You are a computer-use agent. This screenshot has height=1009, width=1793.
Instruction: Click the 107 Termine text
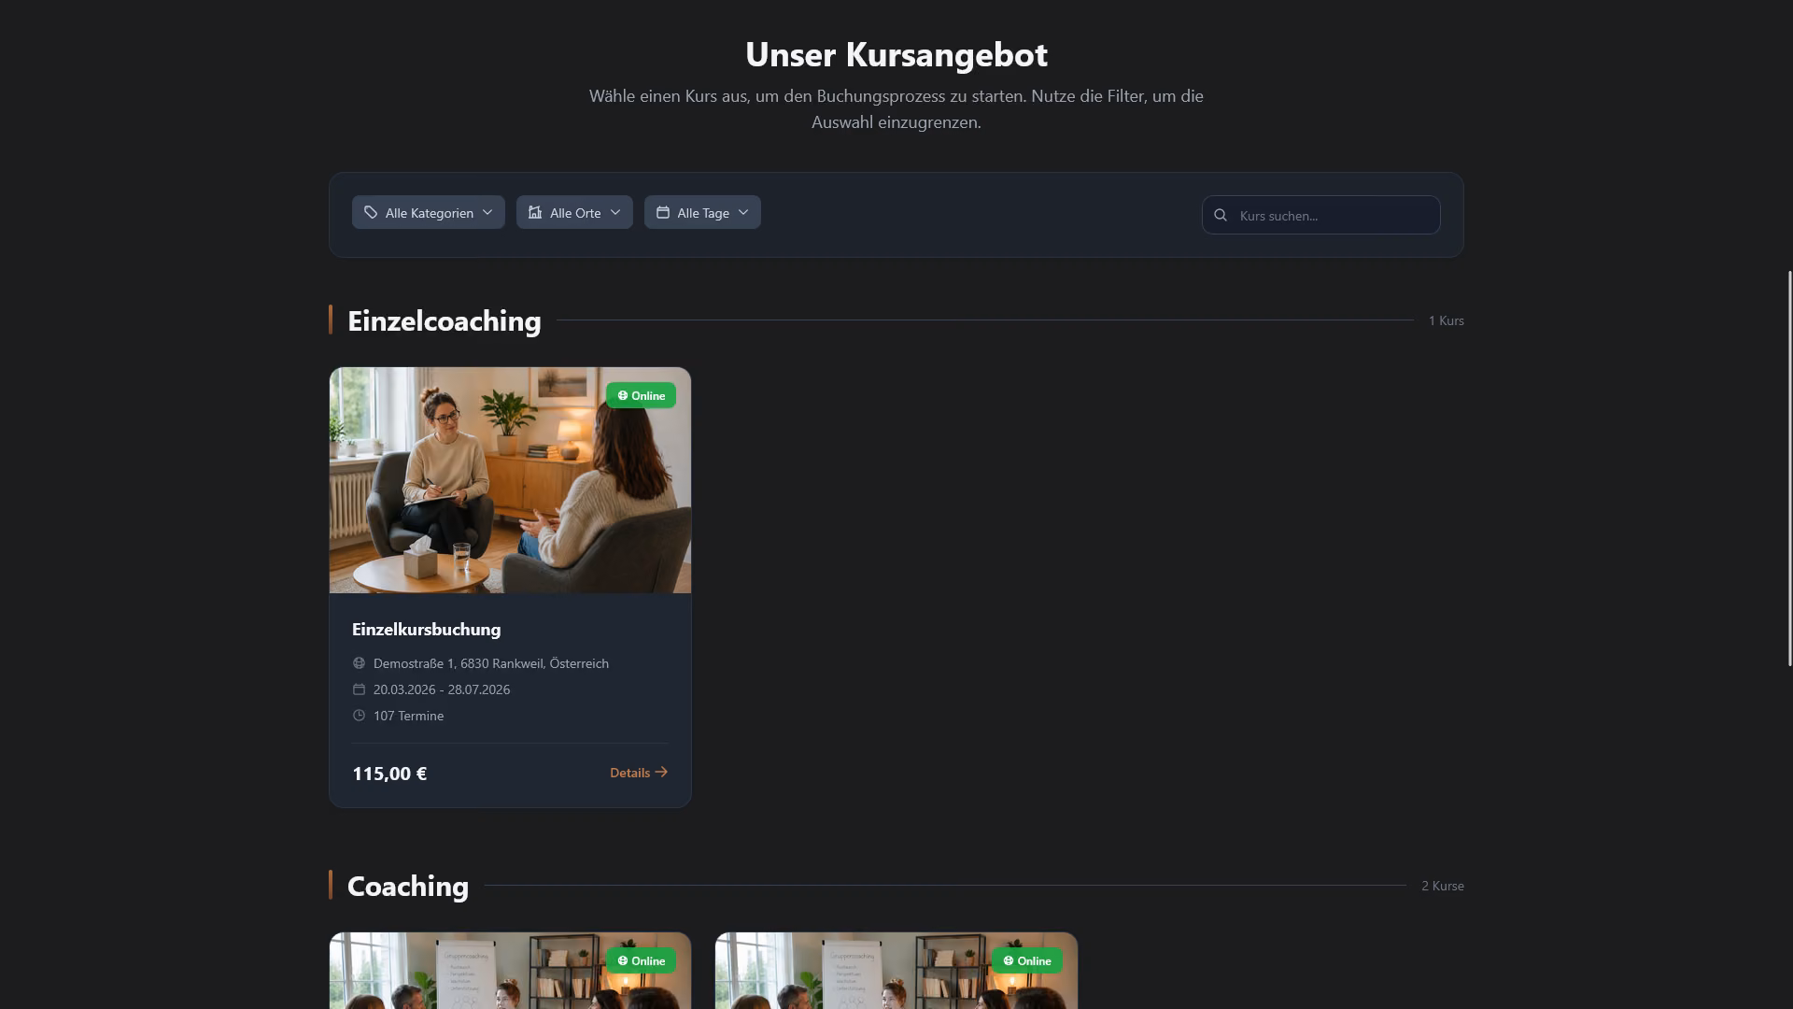pyautogui.click(x=408, y=716)
